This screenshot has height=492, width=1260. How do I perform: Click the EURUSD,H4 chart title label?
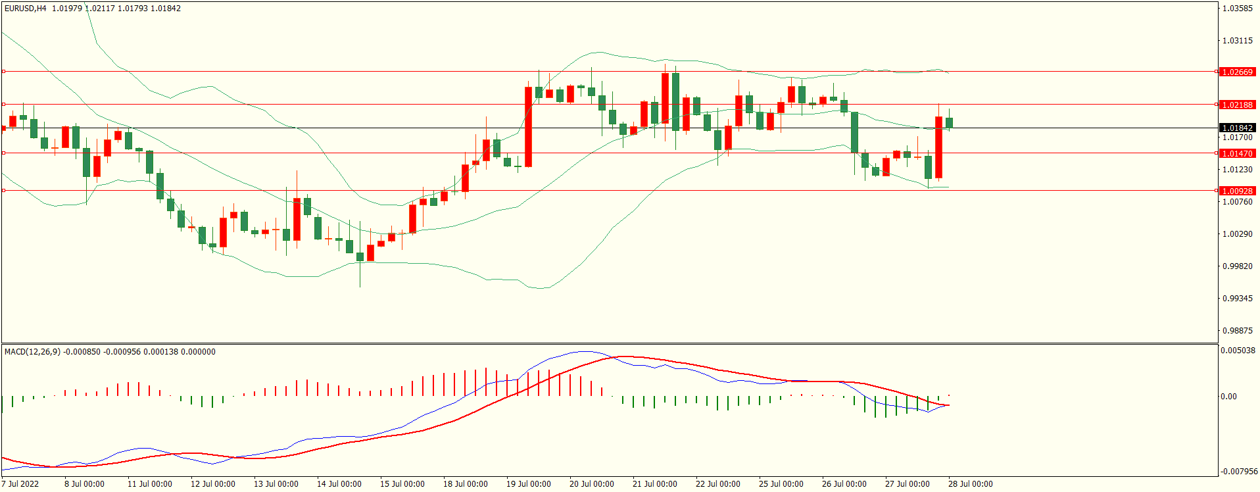(x=25, y=9)
